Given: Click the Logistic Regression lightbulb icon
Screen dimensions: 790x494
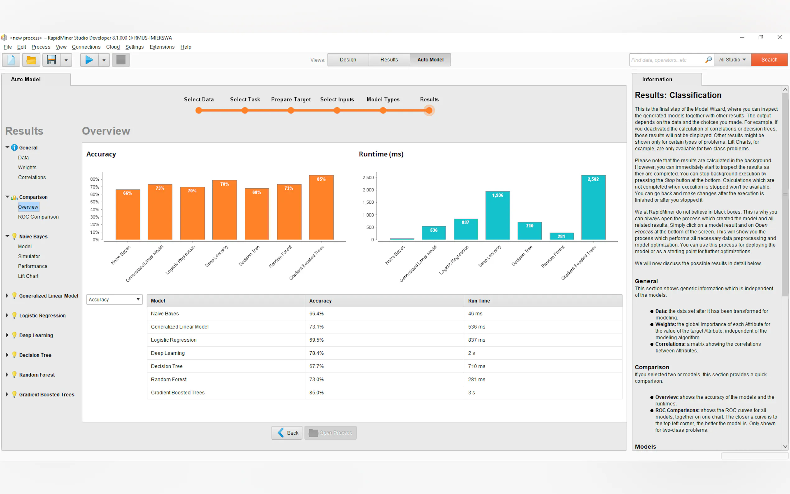Looking at the screenshot, I should (14, 315).
